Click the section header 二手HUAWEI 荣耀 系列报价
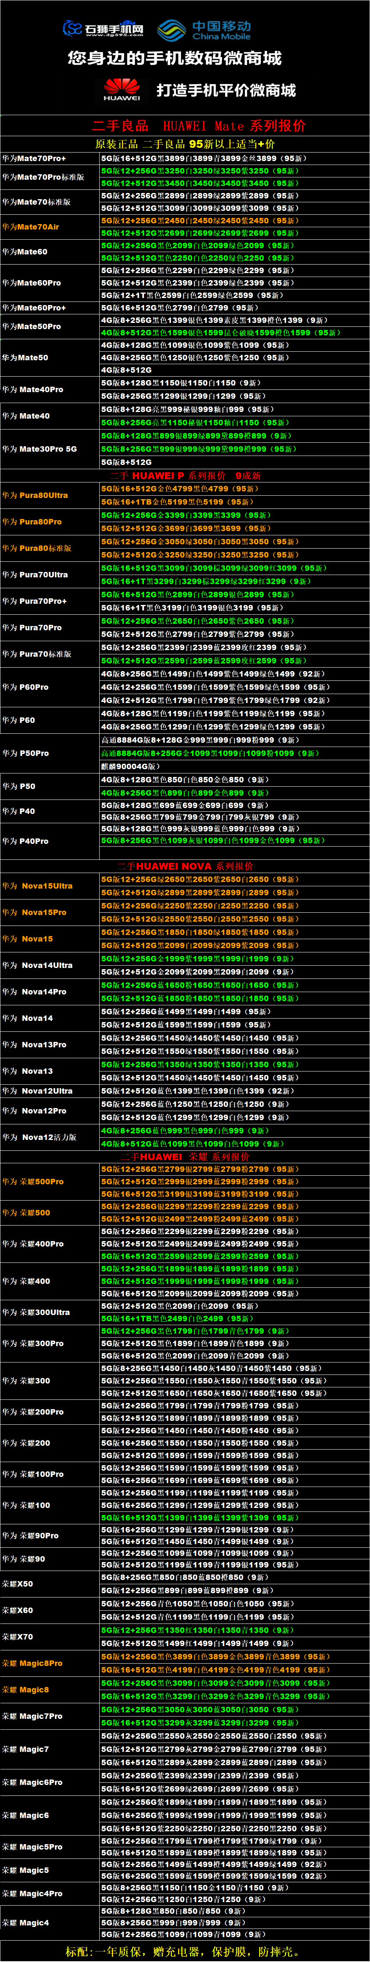Screen dimensions: 370x1962 point(185,1156)
